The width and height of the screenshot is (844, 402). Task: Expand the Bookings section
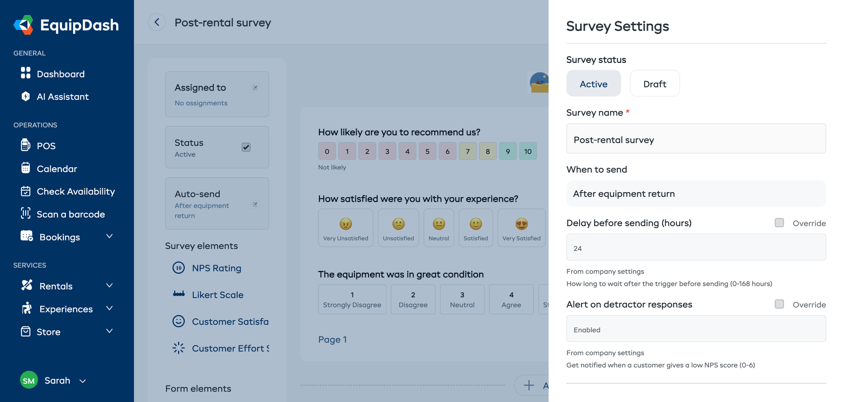click(59, 237)
